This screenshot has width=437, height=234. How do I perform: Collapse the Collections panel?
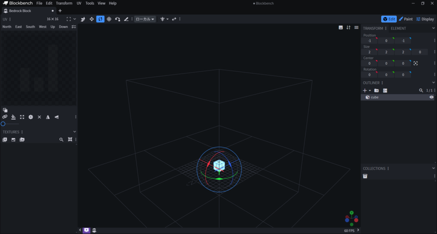pos(434,168)
